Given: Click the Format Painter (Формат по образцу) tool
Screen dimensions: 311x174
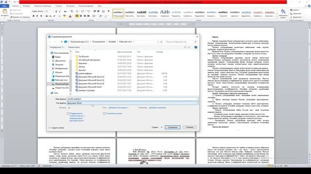Looking at the screenshot, I should (20, 17).
